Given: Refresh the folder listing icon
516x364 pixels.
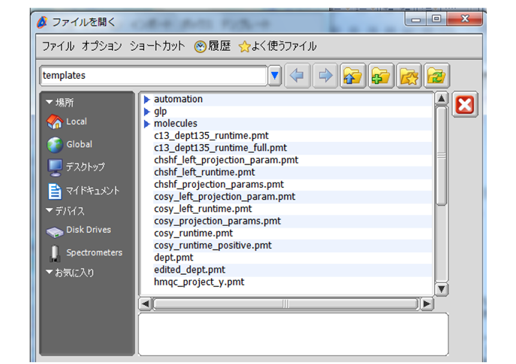Looking at the screenshot, I should [437, 76].
